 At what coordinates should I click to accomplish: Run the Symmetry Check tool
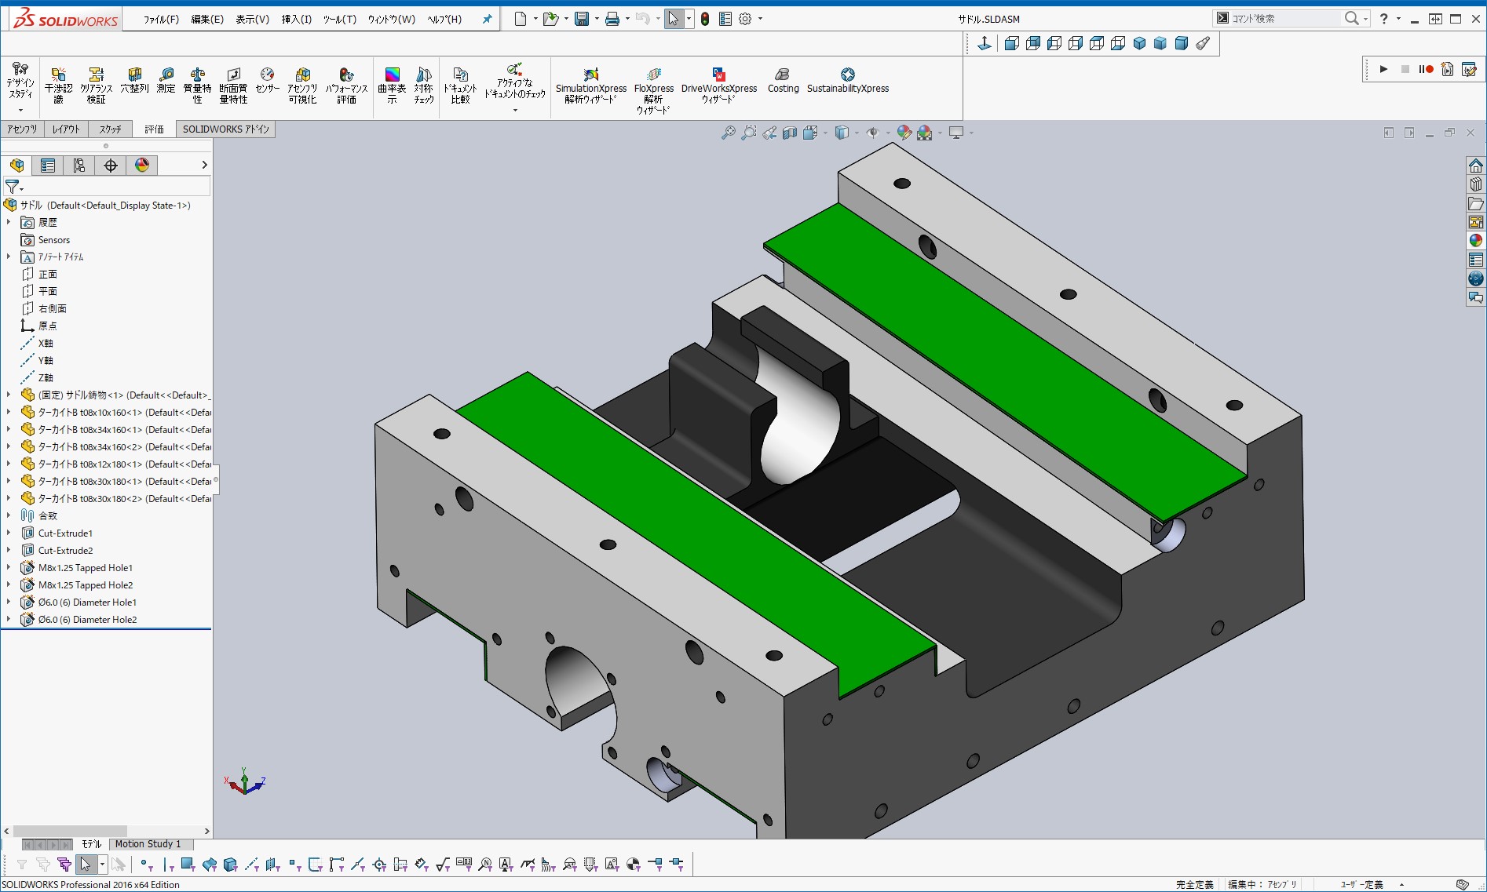(x=424, y=85)
